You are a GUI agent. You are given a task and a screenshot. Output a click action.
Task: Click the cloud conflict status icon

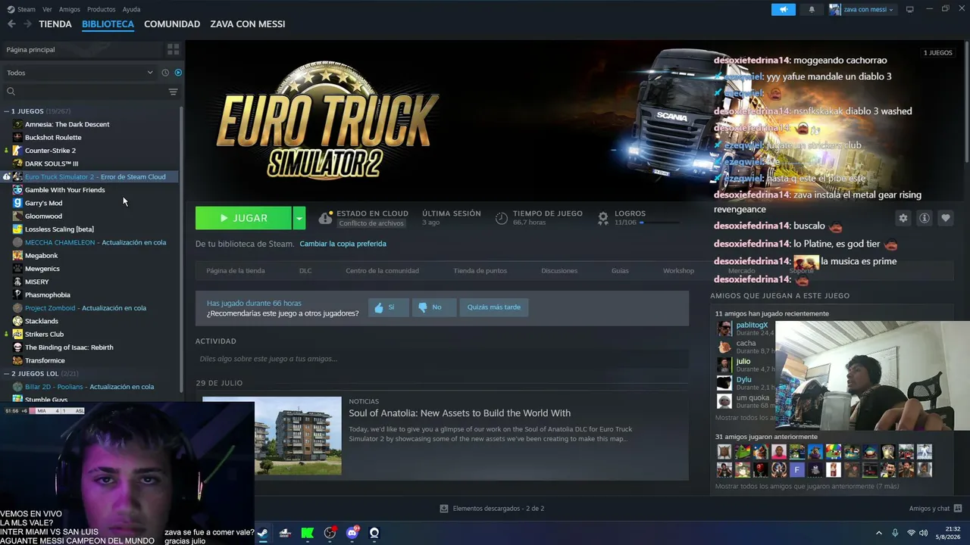point(325,218)
